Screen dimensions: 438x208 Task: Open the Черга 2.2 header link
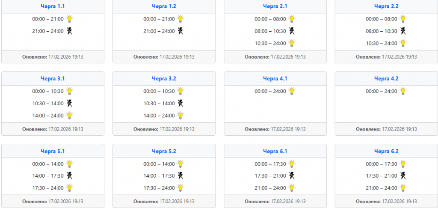pyautogui.click(x=386, y=6)
